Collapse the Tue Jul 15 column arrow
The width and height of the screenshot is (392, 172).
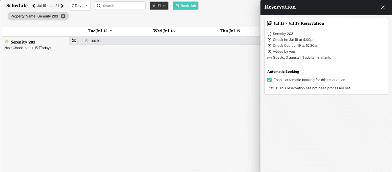coord(111,31)
